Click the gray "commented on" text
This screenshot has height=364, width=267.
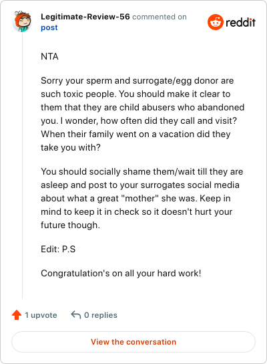point(160,17)
